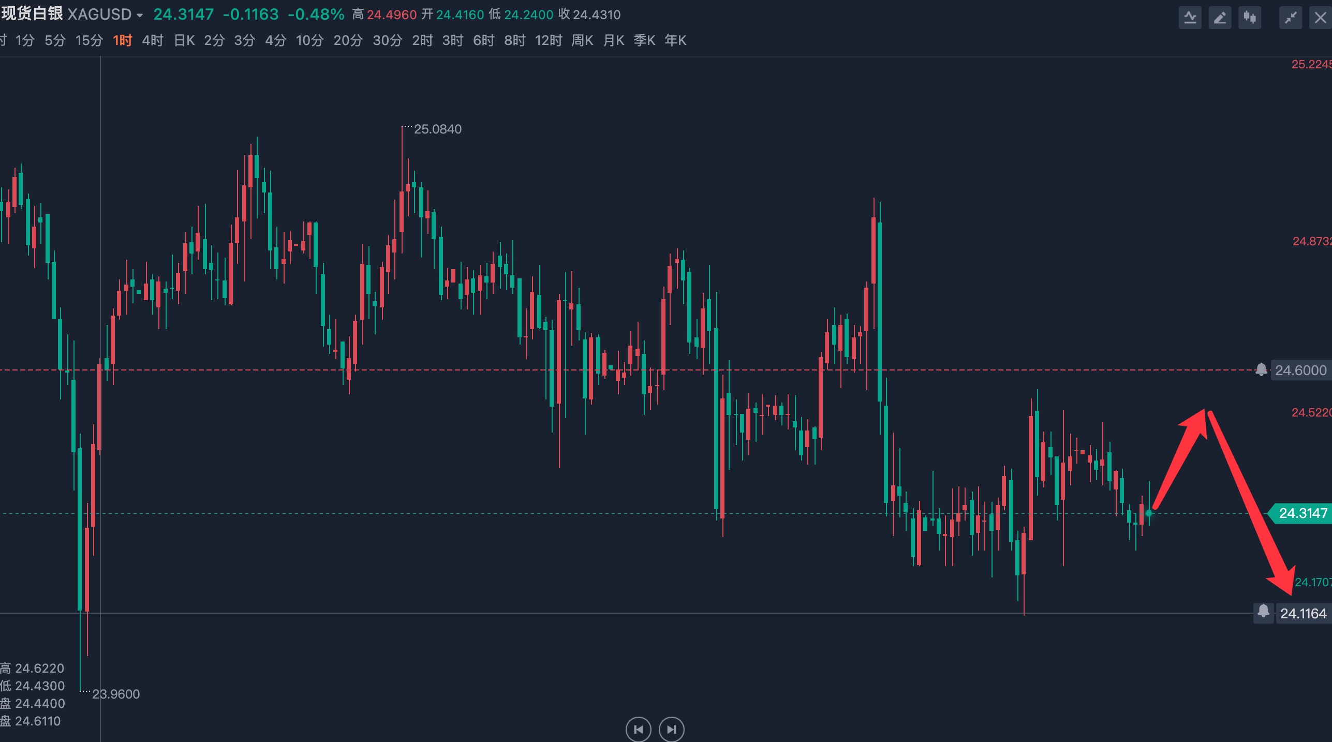The width and height of the screenshot is (1332, 742).
Task: Click the bell icon beside 24.1164
Action: [1263, 613]
